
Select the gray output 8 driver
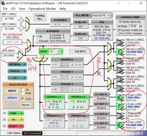[120, 116]
